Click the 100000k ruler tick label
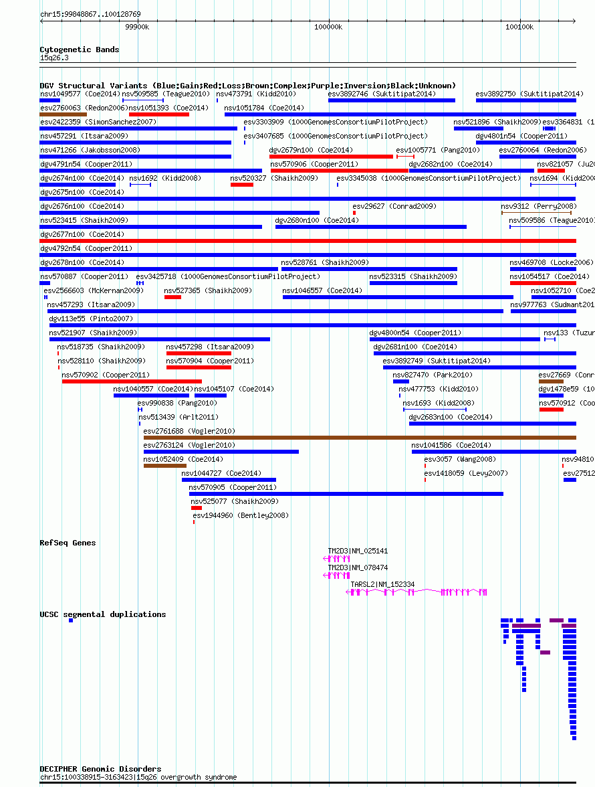The height and width of the screenshot is (787, 595). click(328, 27)
